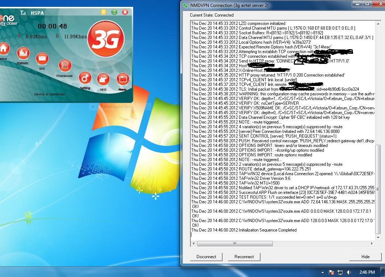This screenshot has width=385, height=277.
Task: Click 'Peer Connection Initiated with 72.64.146.136:8080' line
Action: (266, 131)
